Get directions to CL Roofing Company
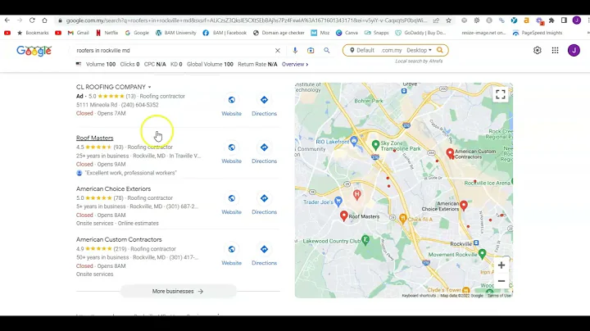Viewport: 590px width, 331px height. pyautogui.click(x=264, y=100)
